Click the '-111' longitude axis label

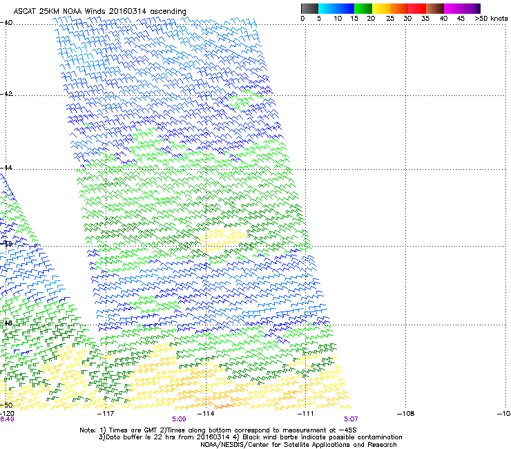click(x=306, y=414)
